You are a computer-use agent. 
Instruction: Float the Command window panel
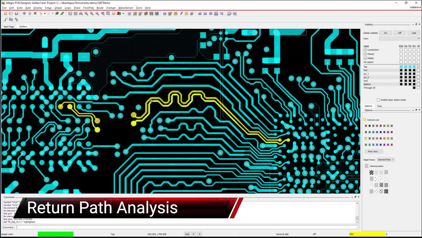[x=355, y=197]
